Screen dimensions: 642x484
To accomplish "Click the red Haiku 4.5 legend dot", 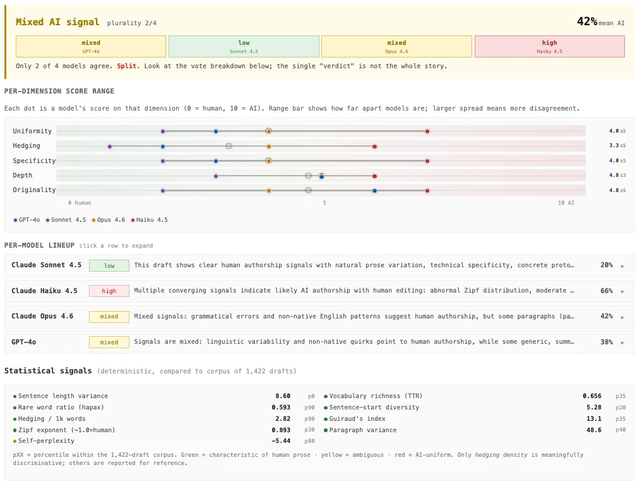I will (x=133, y=220).
